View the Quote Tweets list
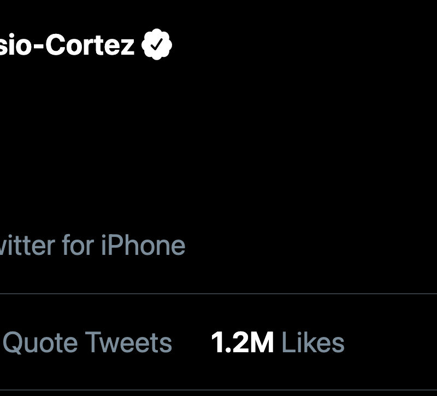437x396 pixels. pos(87,343)
